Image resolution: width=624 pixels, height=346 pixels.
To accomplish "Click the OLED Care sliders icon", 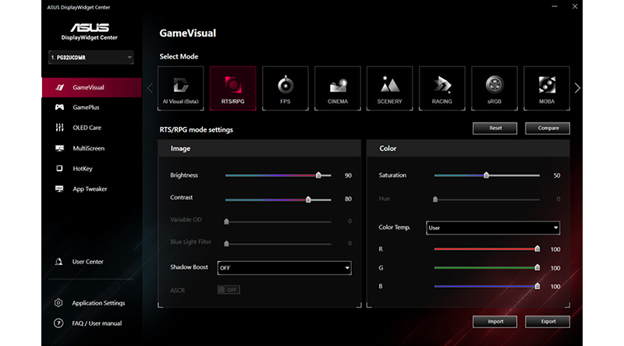I will point(59,127).
